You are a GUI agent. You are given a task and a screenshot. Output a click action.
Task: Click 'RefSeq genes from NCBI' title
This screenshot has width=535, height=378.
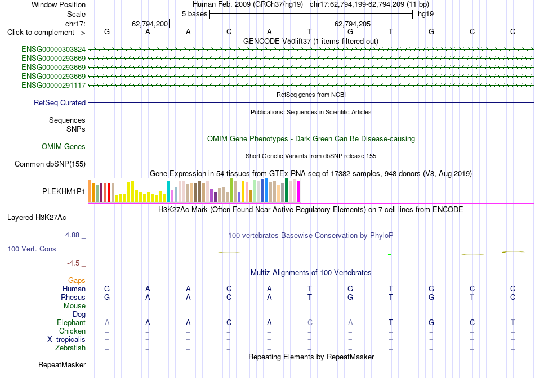[x=311, y=94]
